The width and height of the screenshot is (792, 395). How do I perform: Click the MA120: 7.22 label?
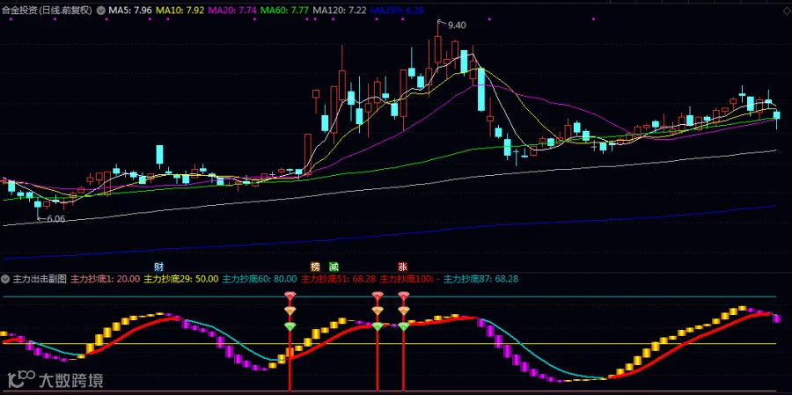click(340, 10)
